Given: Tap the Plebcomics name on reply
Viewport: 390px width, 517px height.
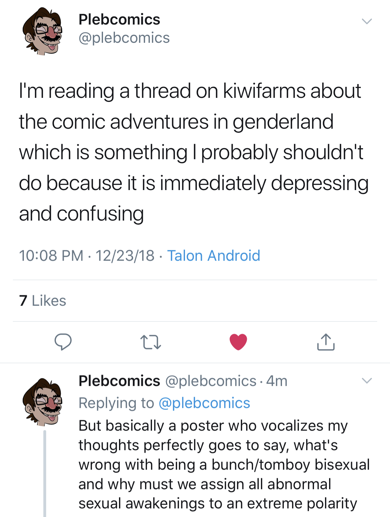Looking at the screenshot, I should (119, 381).
